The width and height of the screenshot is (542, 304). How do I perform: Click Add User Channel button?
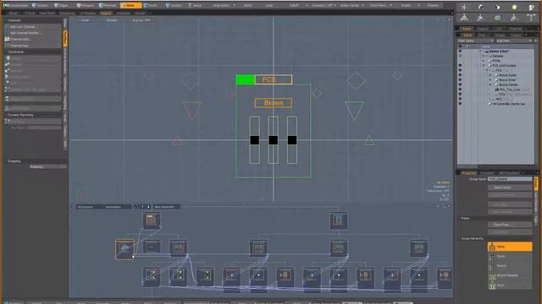(34, 26)
